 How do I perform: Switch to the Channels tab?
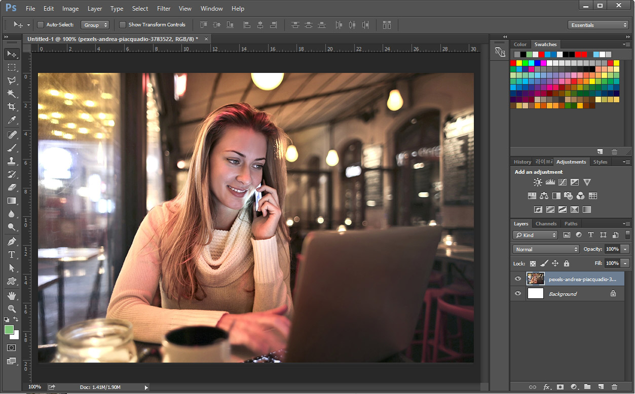546,224
